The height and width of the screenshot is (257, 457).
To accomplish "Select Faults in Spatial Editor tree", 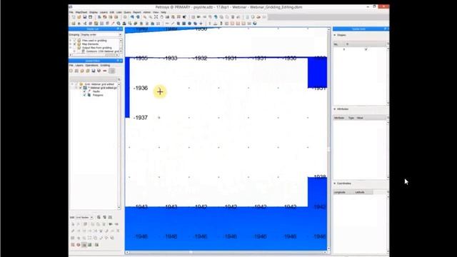I will point(96,91).
